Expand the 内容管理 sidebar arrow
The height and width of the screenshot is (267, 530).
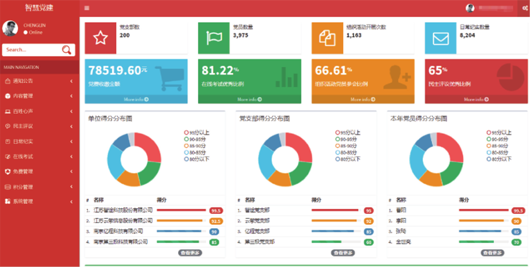click(71, 96)
